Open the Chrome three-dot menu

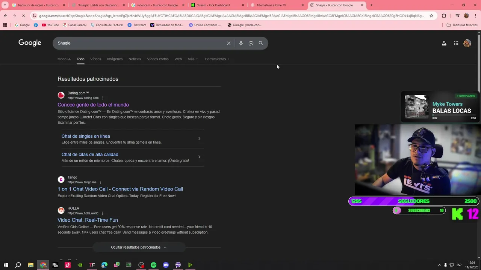(475, 16)
